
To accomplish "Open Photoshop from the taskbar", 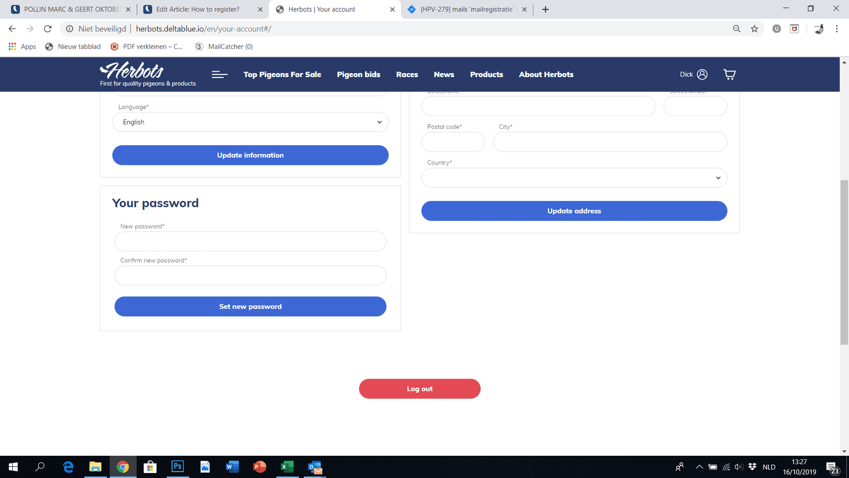I will pyautogui.click(x=177, y=467).
